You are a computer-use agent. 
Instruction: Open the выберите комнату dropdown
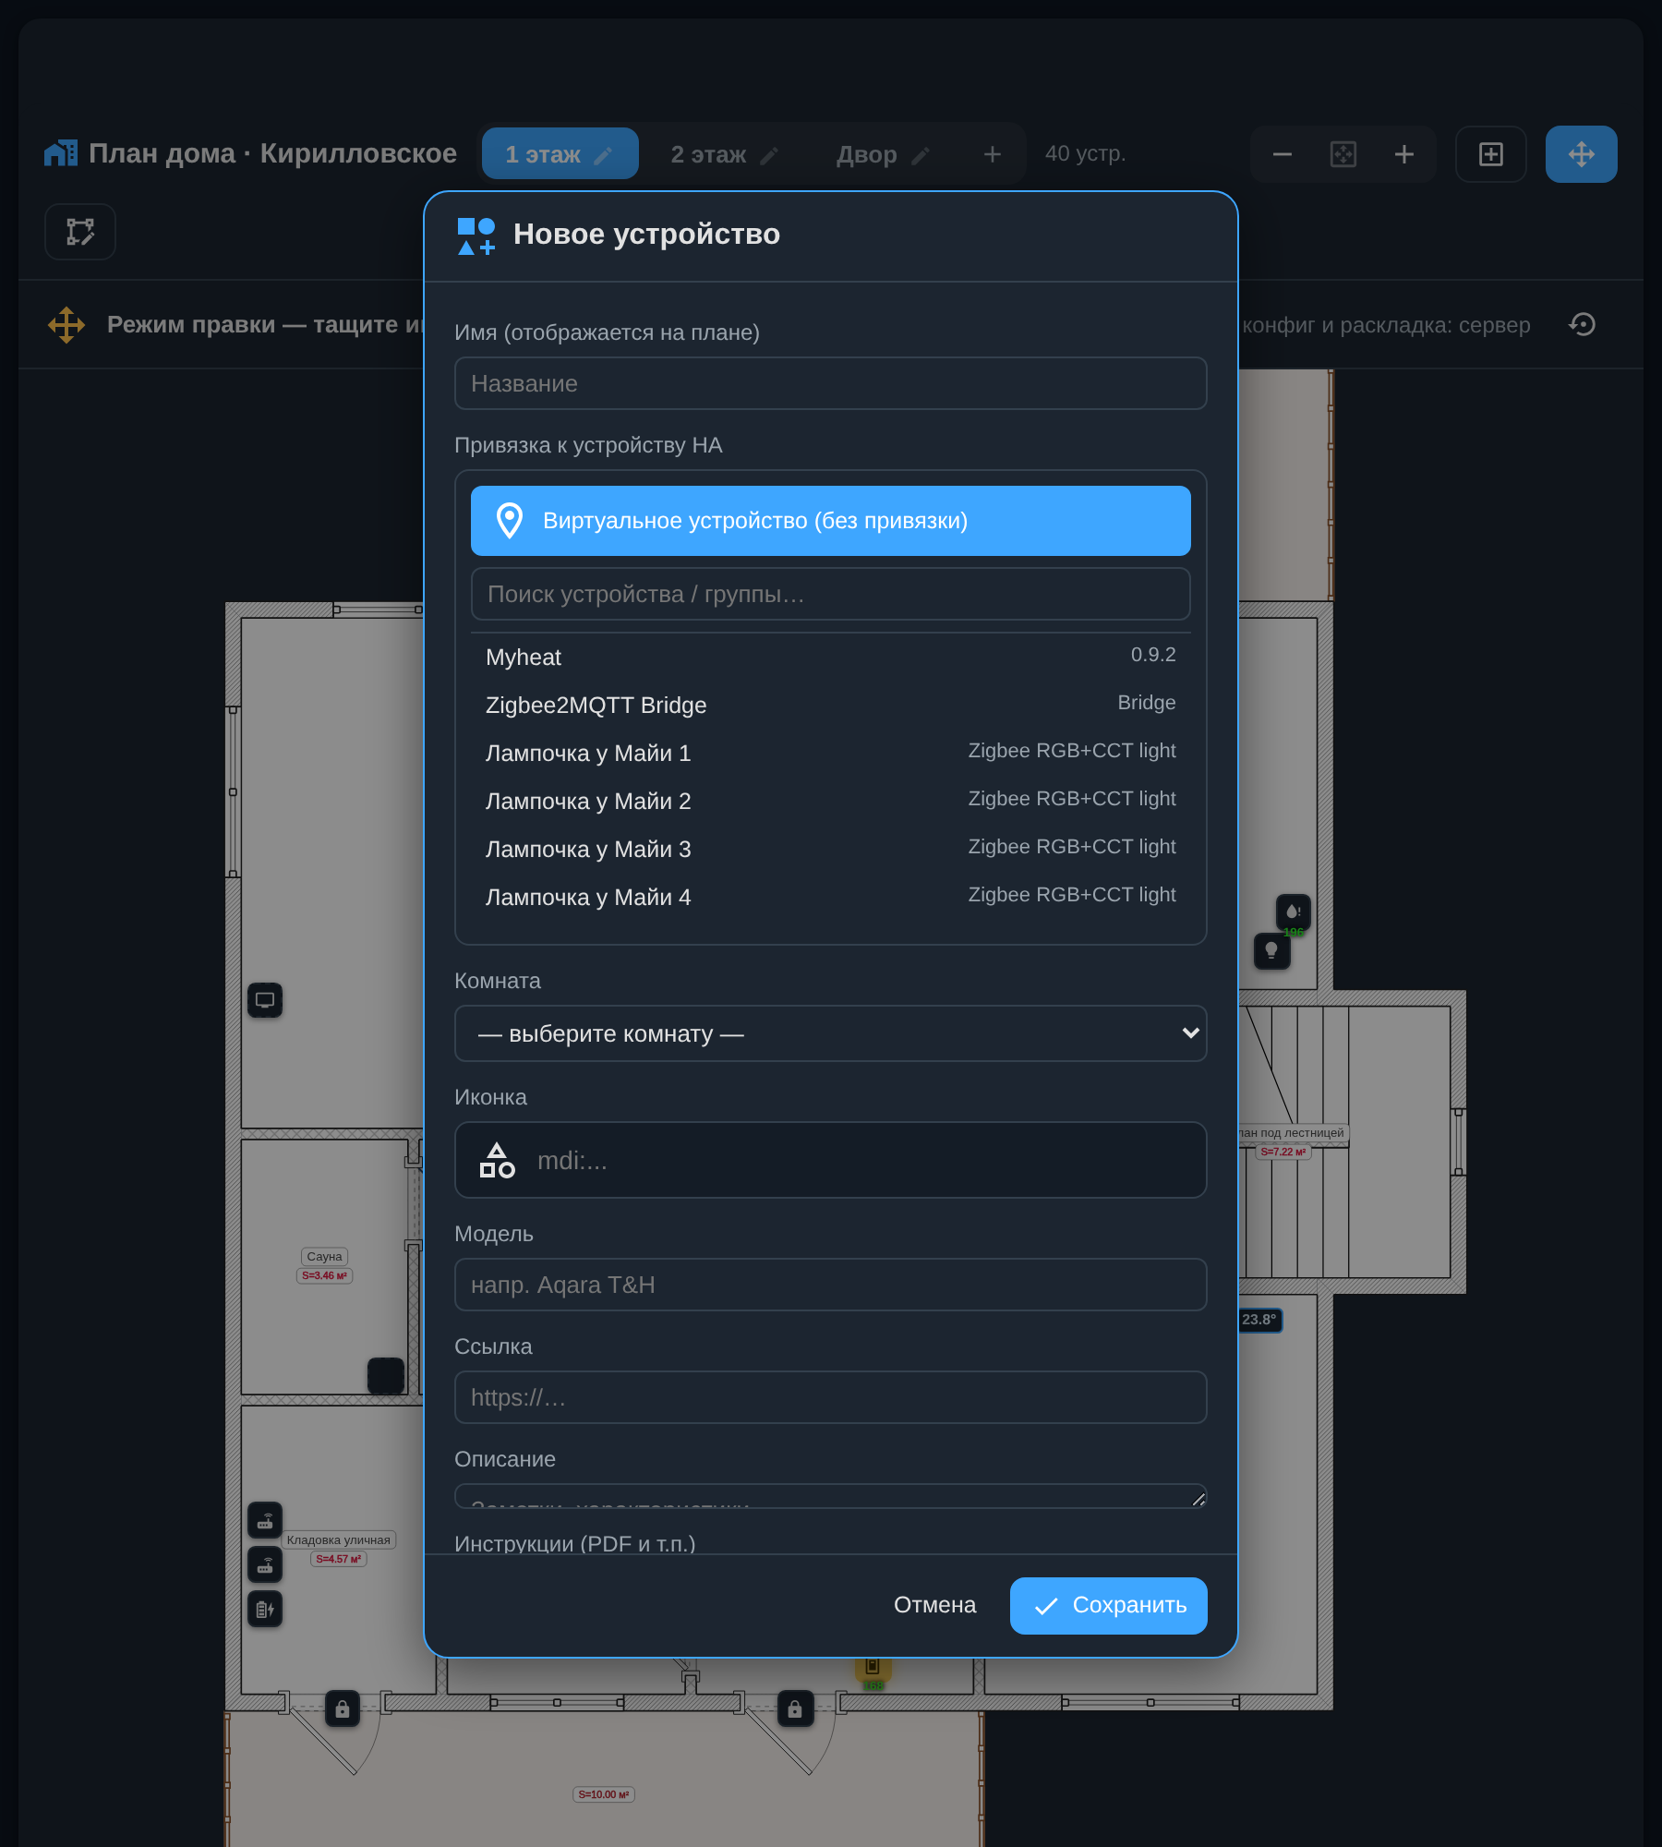(x=830, y=1033)
